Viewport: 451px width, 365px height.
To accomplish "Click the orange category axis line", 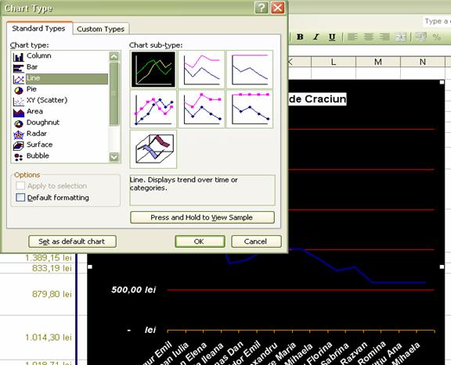I will tap(301, 331).
